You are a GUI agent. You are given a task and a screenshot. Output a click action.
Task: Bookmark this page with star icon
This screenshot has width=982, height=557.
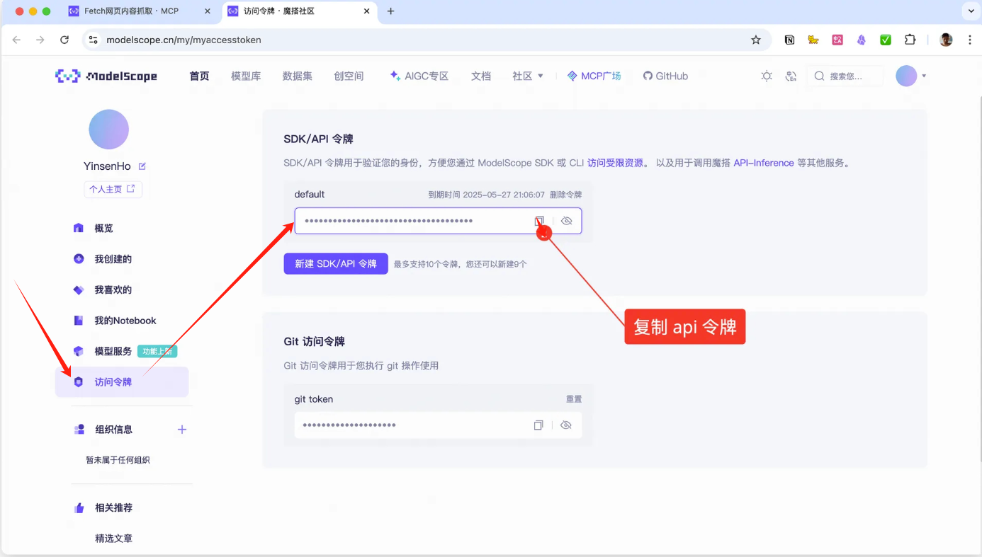756,40
